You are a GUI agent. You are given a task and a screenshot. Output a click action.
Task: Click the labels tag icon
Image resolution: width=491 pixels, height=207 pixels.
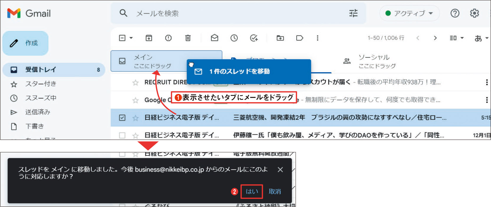(300, 38)
